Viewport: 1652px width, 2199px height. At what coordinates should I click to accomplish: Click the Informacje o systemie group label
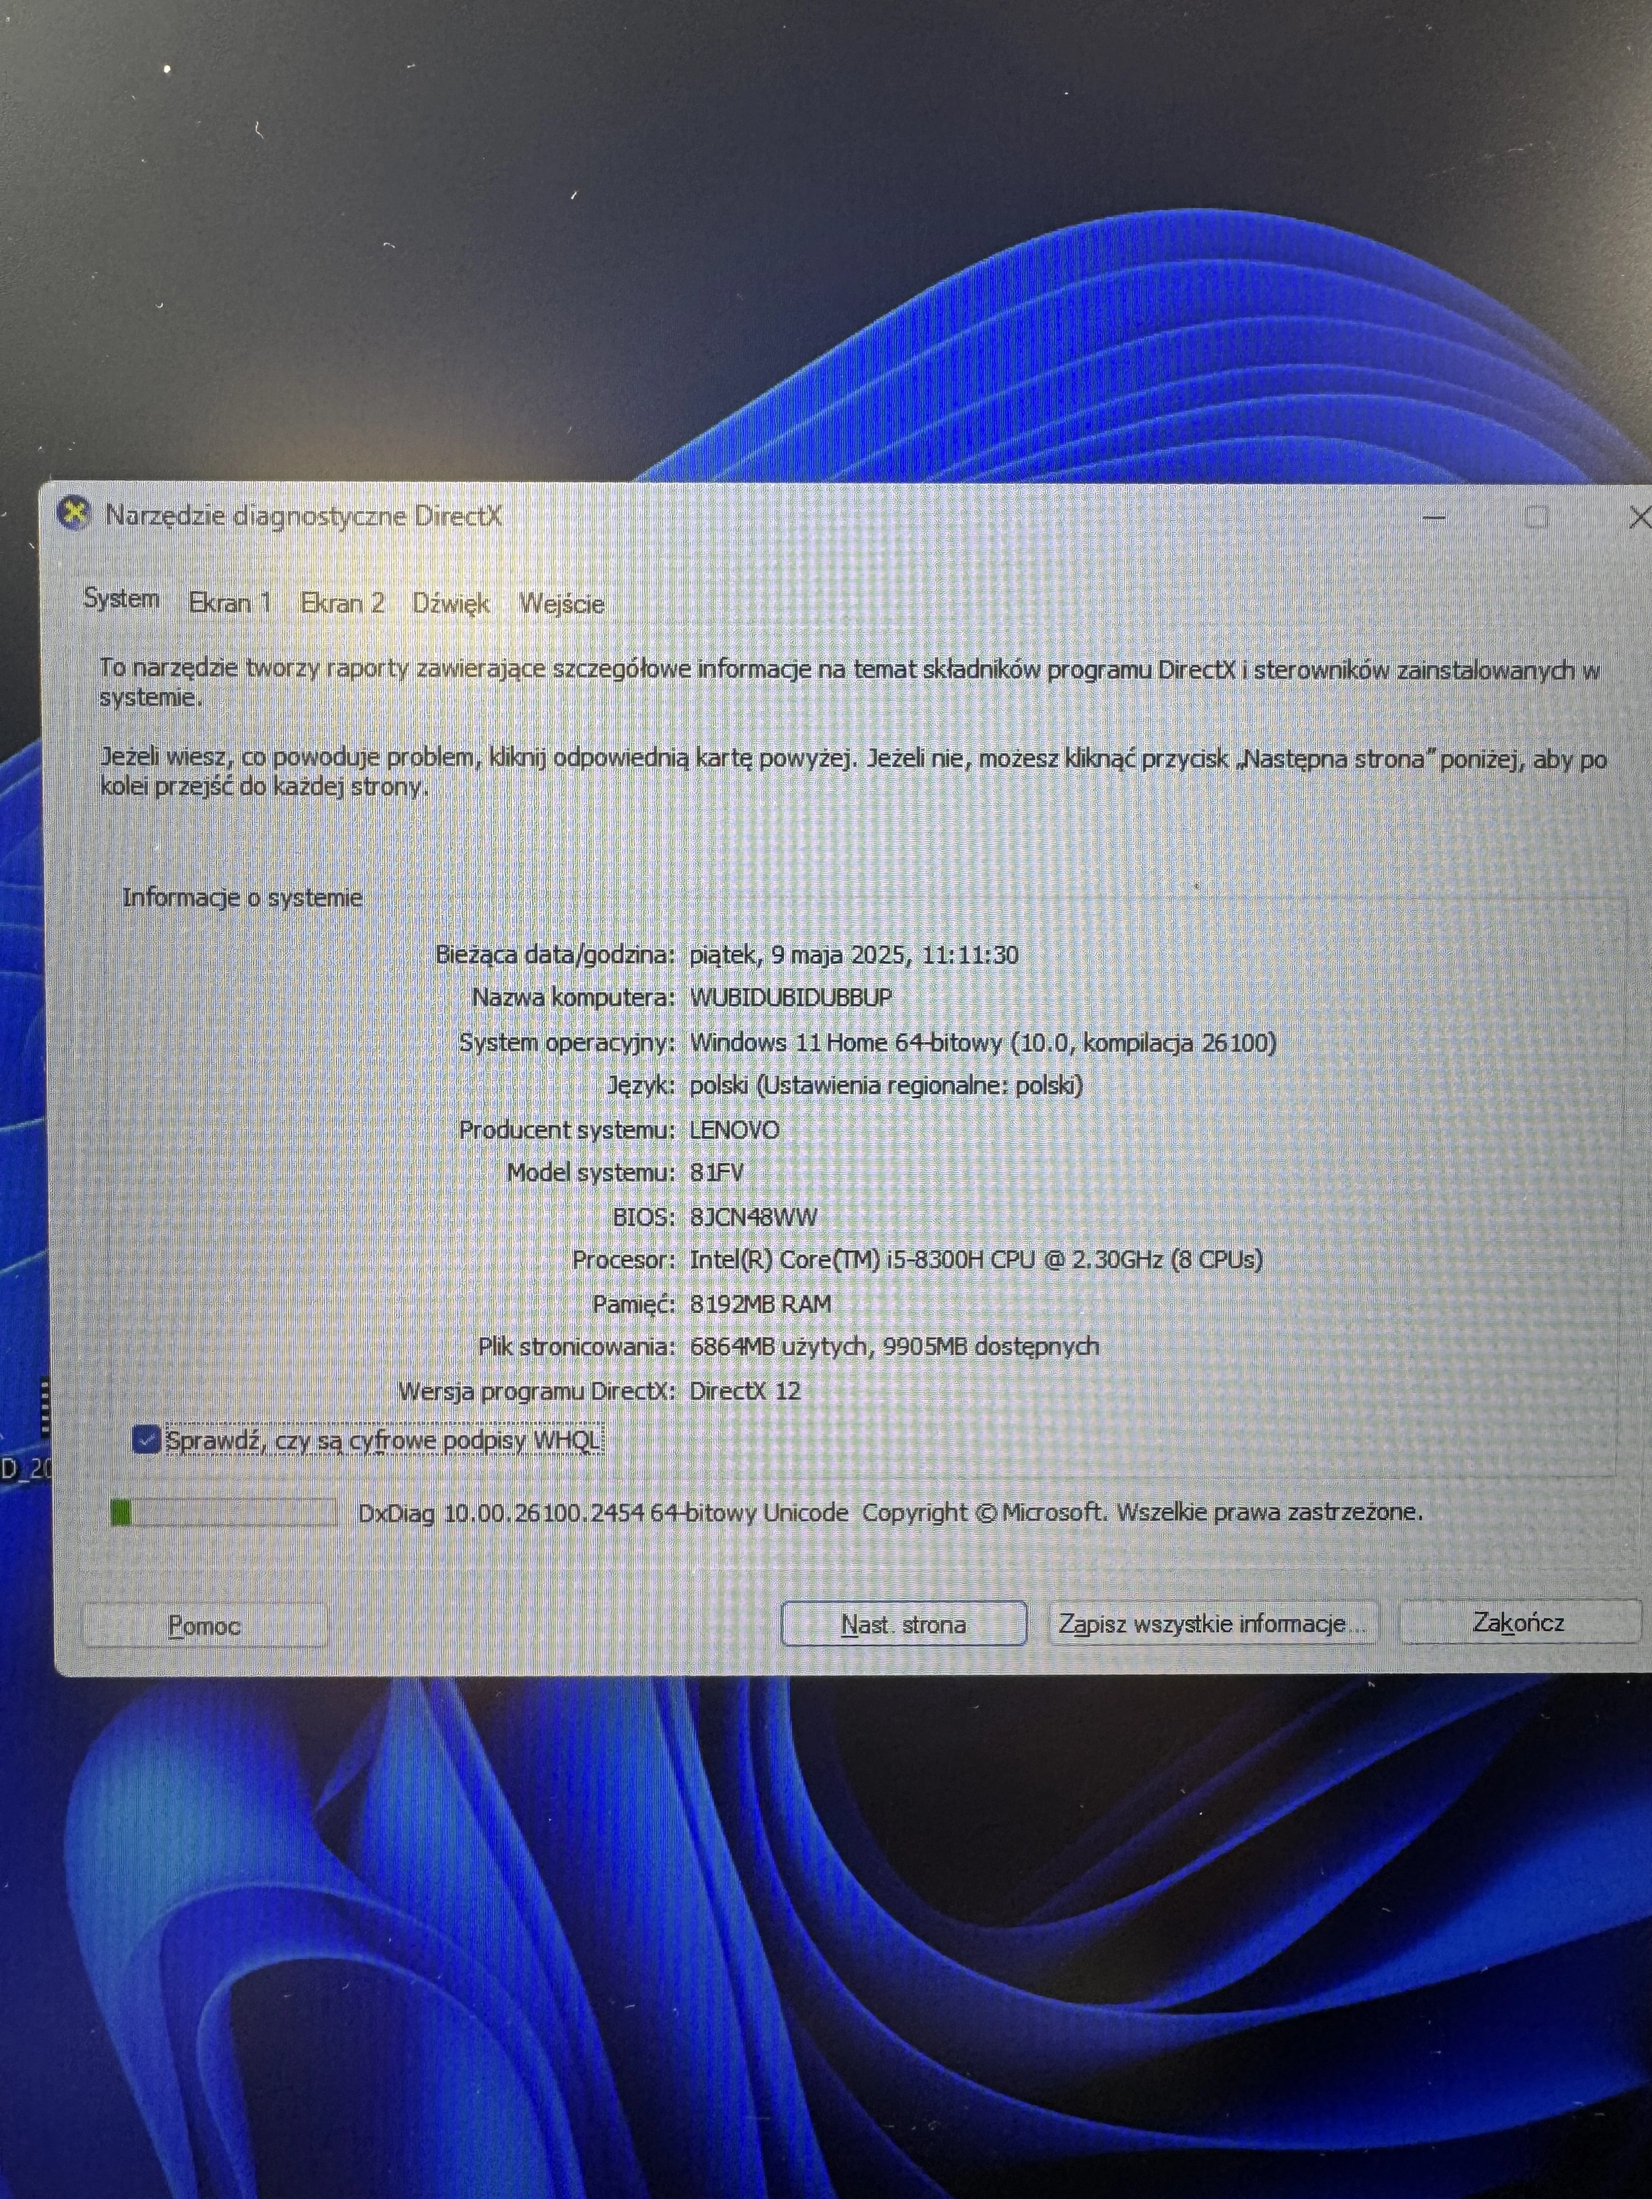241,897
